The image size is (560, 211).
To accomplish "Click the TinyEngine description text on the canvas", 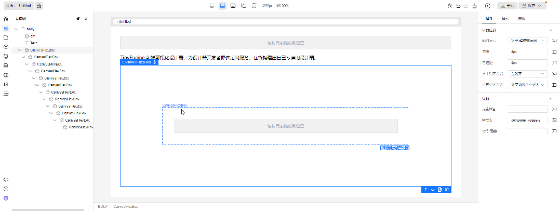I will pos(218,57).
